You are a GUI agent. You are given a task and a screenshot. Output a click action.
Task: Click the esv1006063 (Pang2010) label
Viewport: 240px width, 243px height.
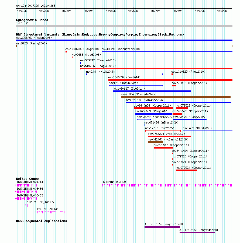point(152,111)
